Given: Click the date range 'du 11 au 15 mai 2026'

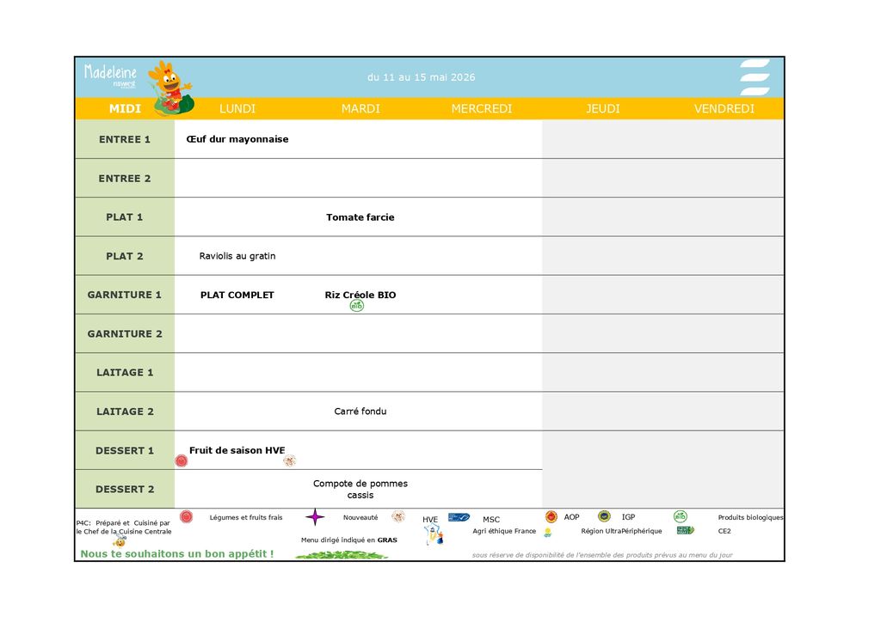Looking at the screenshot, I should 421,77.
